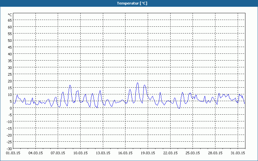Click the 01.03.15 date label
Screen dimensions: 258x161
pos(13,153)
